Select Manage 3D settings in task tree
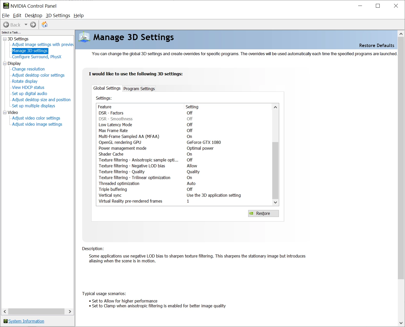The height and width of the screenshot is (327, 405). (30, 51)
